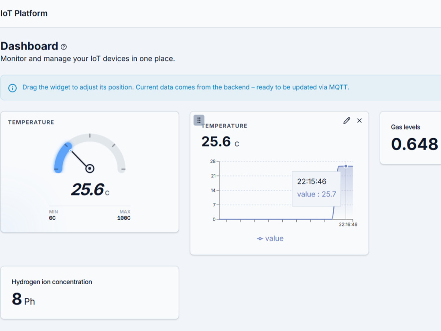The height and width of the screenshot is (331, 441).
Task: Click the MIN 0C gauge label
Action: [x=53, y=215]
